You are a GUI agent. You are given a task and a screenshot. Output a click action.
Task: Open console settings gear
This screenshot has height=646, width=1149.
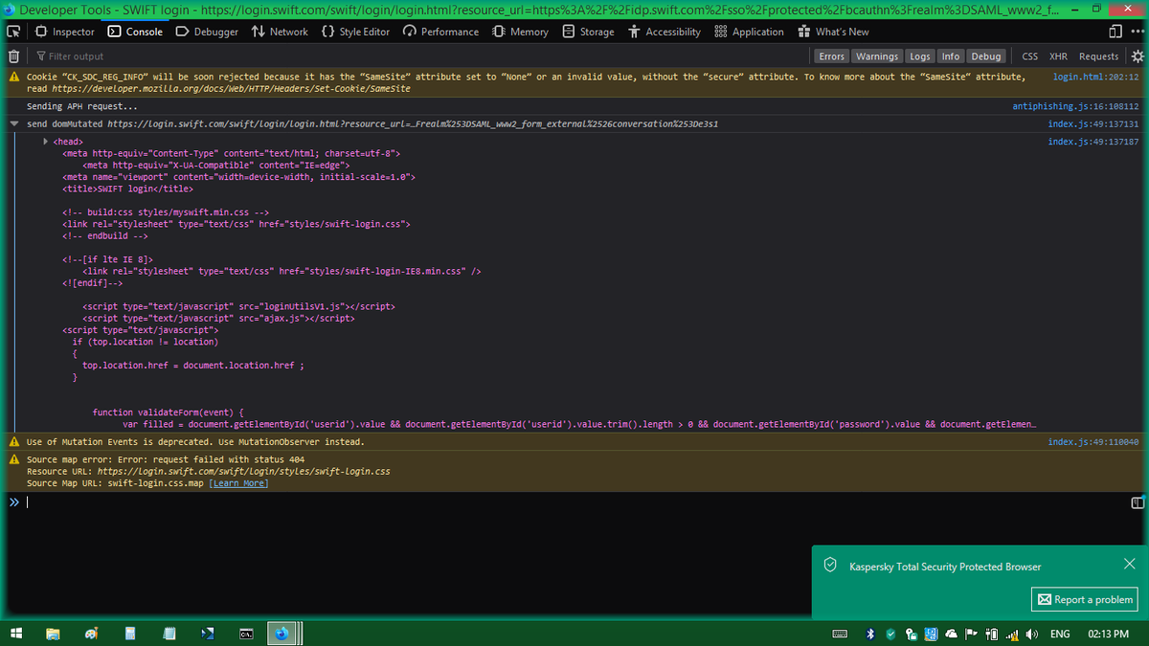pos(1138,56)
